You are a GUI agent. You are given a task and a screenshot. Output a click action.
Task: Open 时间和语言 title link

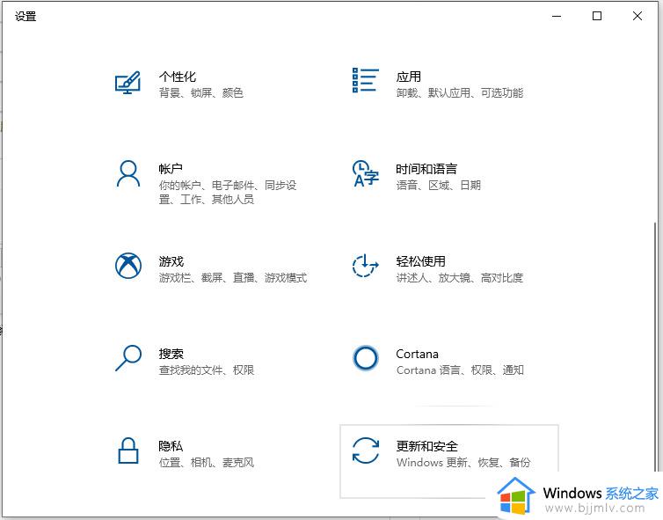[426, 169]
